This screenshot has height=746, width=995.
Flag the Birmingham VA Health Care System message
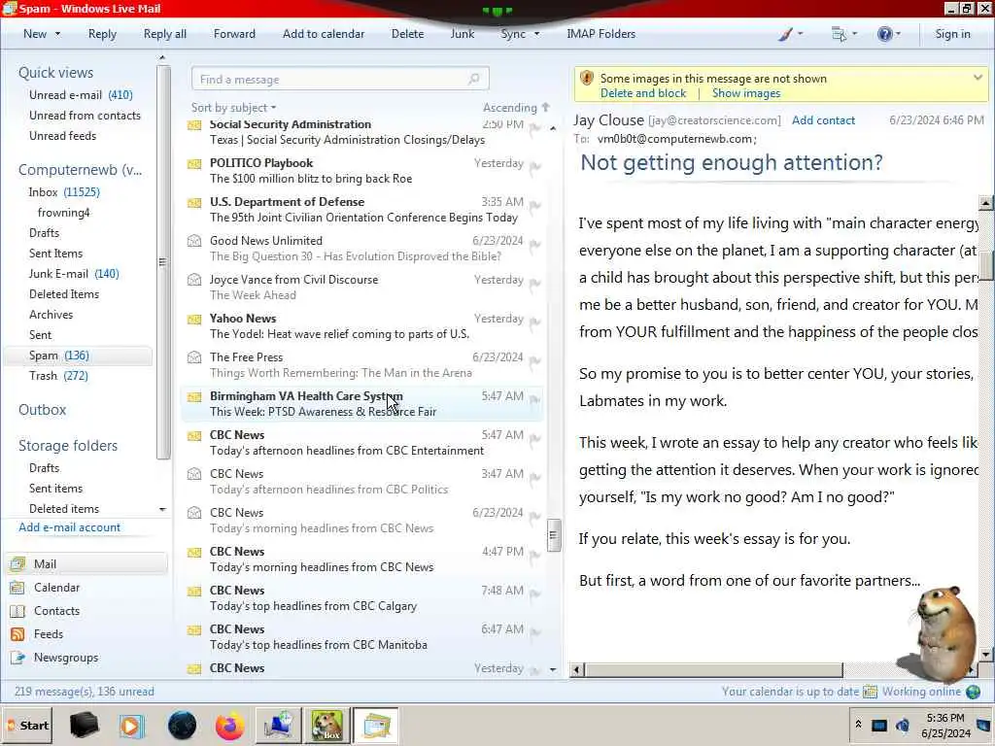pyautogui.click(x=535, y=399)
